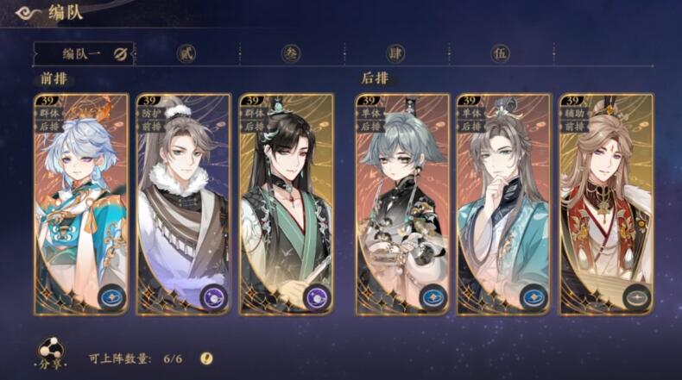Click blue badge on teal-robed thinking character card

click(534, 298)
